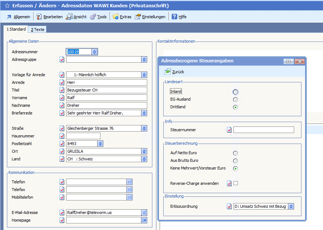Open telephone dial icon next to Telefon
This screenshot has width=323, height=230.
coord(129,182)
